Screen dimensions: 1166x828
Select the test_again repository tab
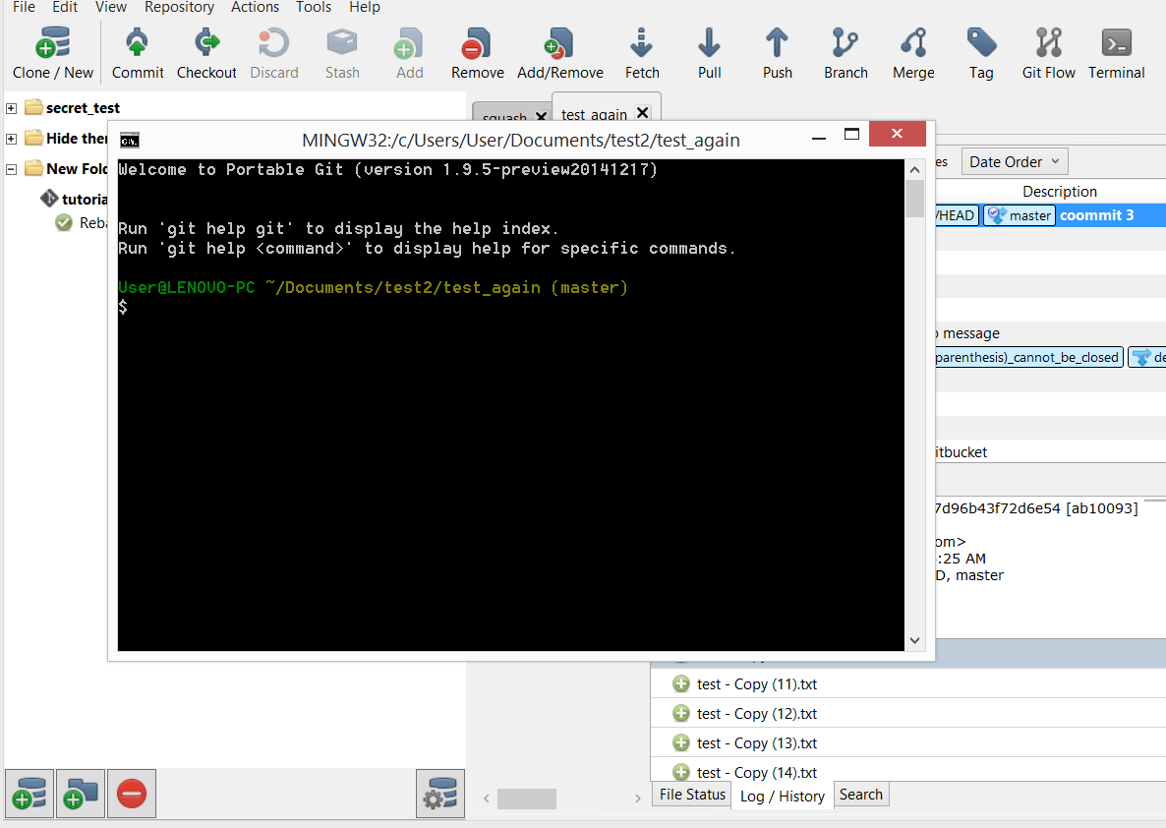tap(594, 114)
